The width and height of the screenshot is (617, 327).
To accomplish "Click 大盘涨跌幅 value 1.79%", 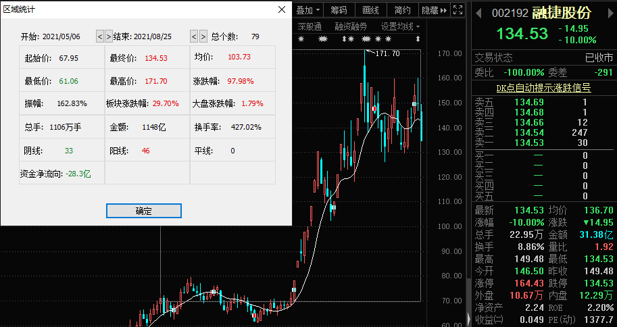I will 252,103.
